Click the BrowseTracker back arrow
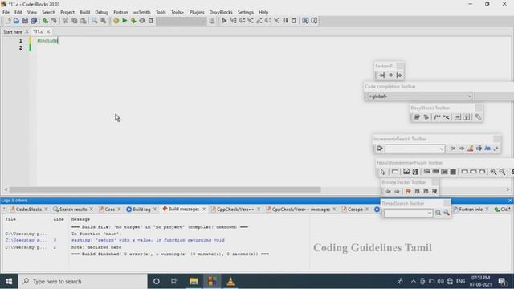Screen dimensions: 514x289 389,191
